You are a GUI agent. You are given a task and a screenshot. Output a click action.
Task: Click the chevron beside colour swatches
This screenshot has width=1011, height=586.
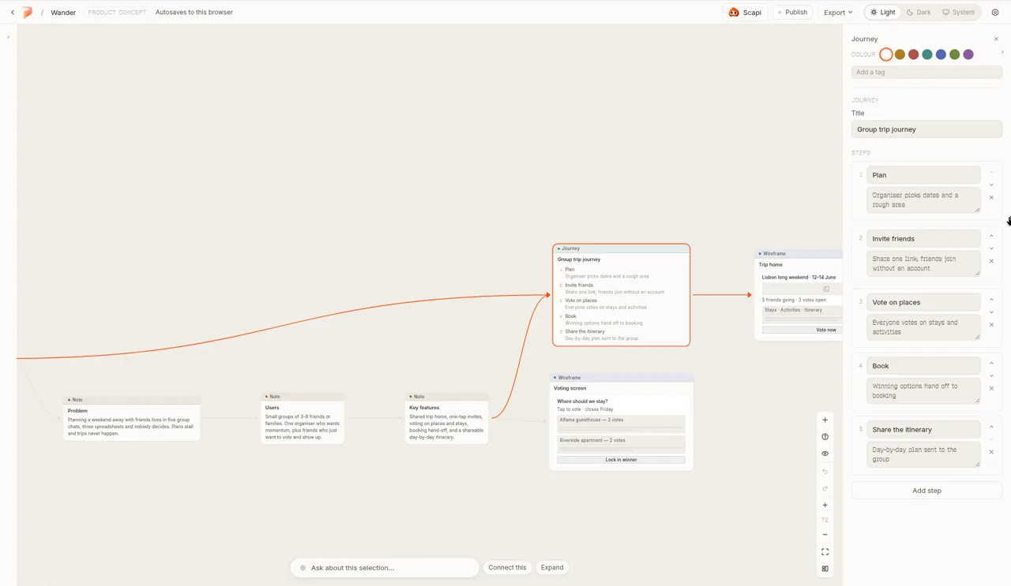1002,52
